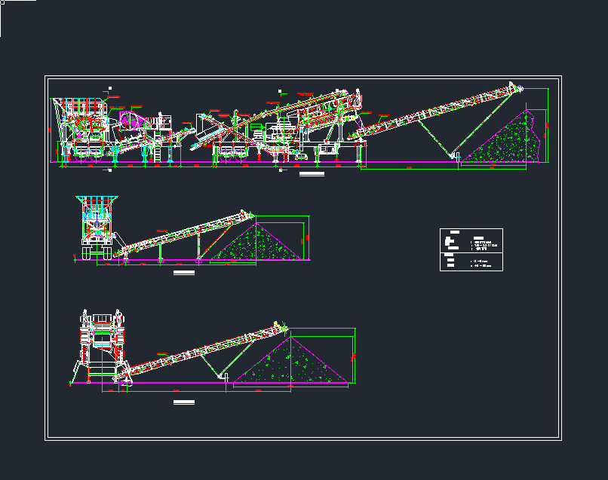608x480 pixels.
Task: Click the title label under the middle view
Action: click(183, 272)
